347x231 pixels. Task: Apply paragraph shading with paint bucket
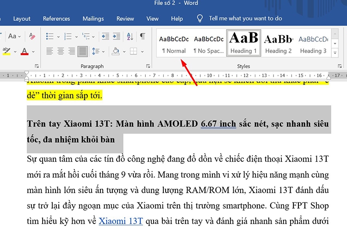[116, 51]
